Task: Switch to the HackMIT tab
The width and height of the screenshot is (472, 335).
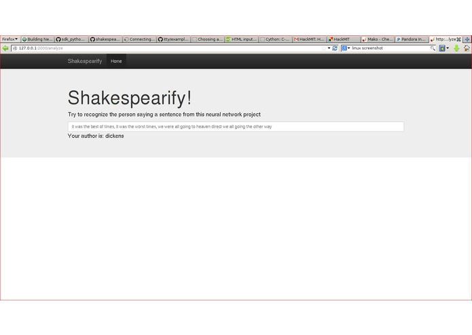Action: point(344,39)
